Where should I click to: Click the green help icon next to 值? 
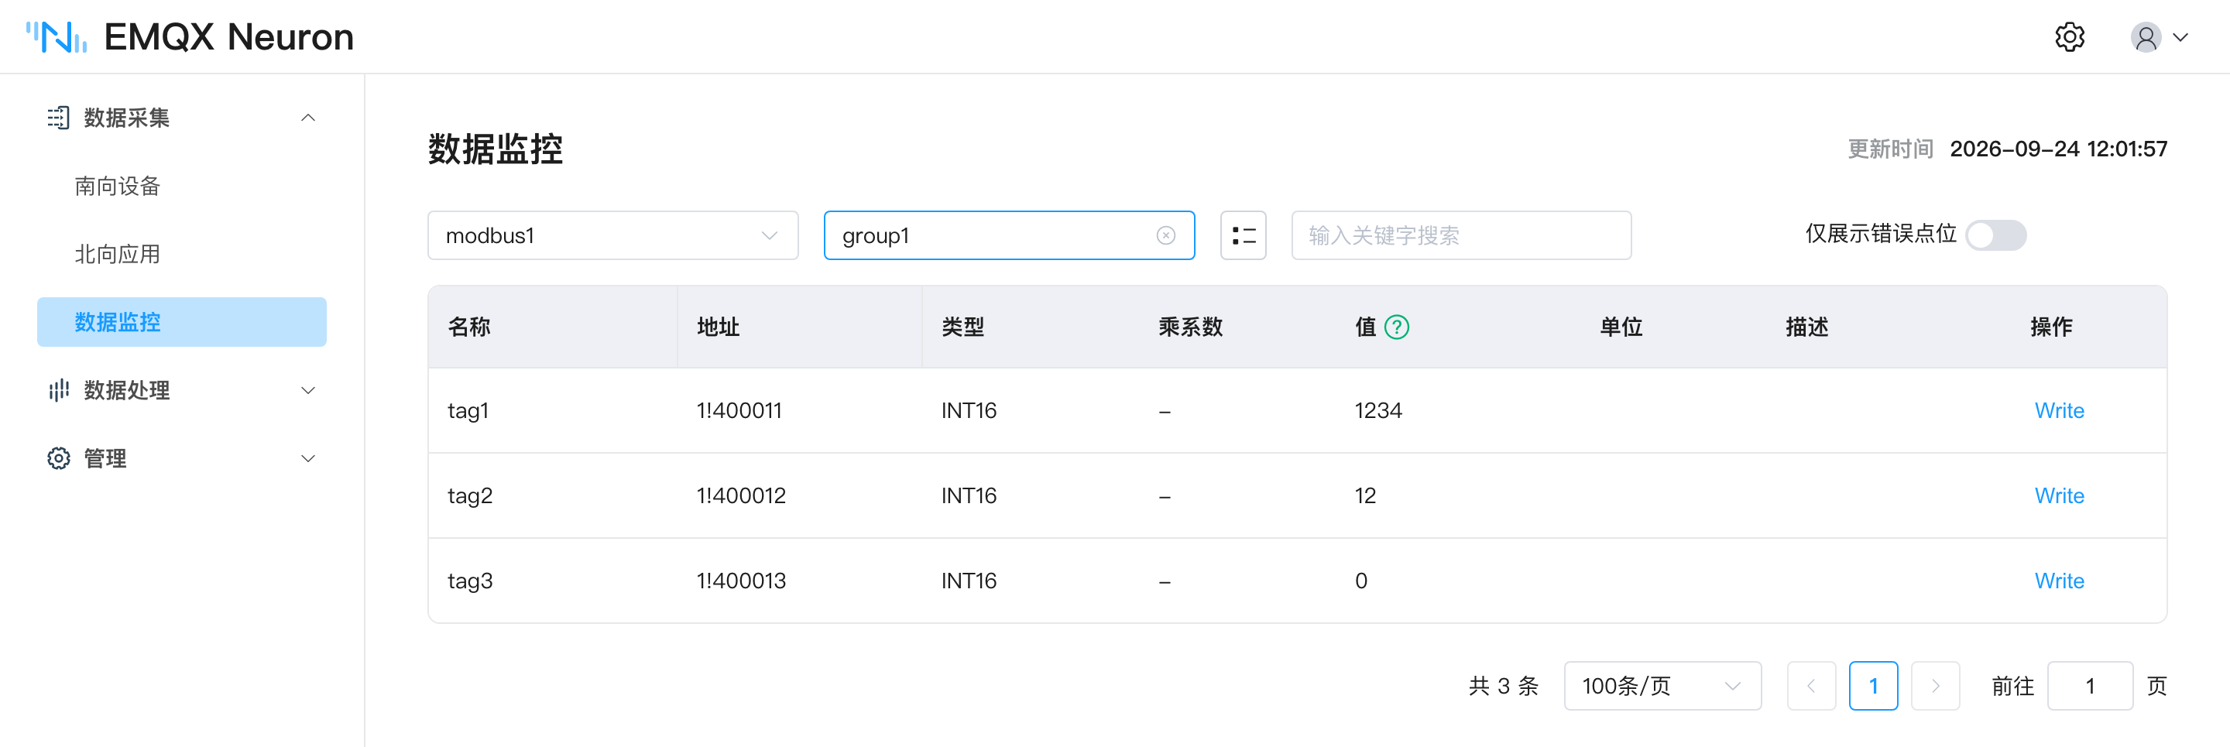(x=1396, y=327)
